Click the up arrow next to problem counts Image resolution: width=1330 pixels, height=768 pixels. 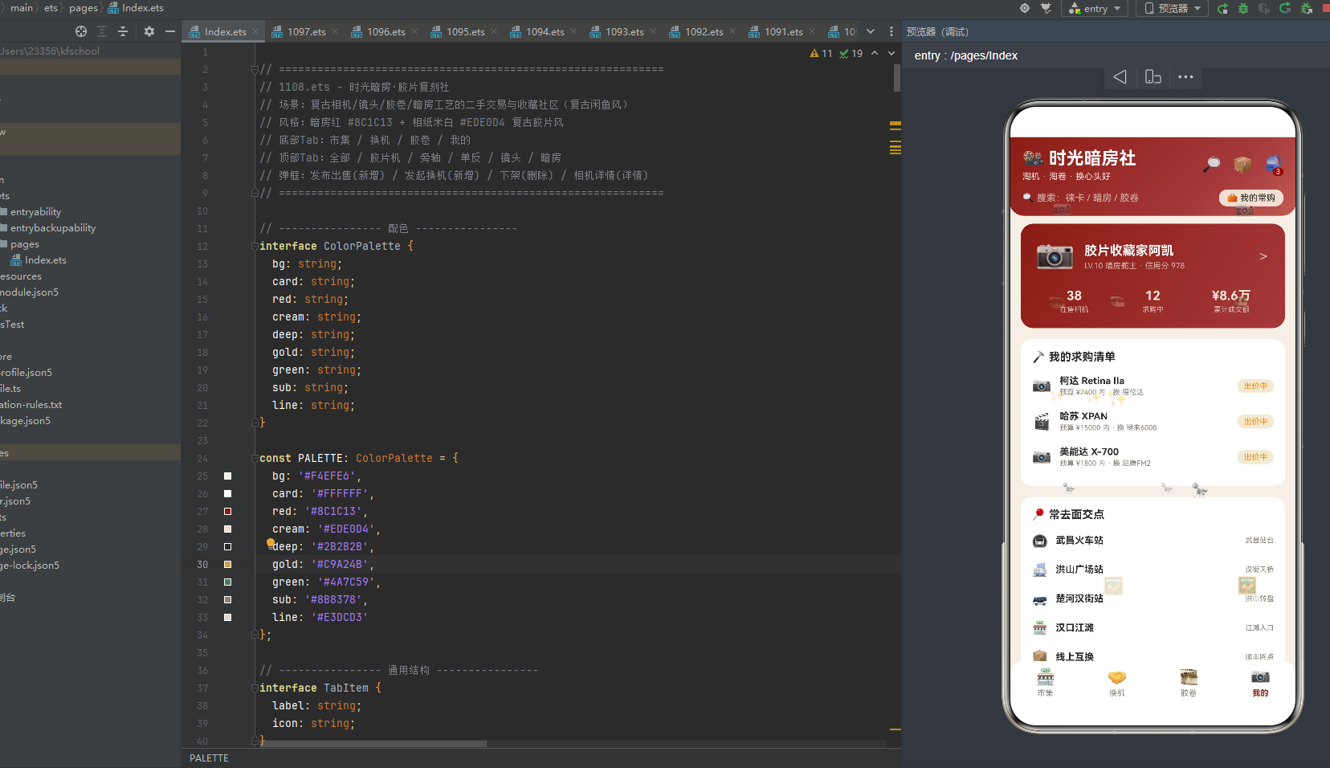(875, 53)
